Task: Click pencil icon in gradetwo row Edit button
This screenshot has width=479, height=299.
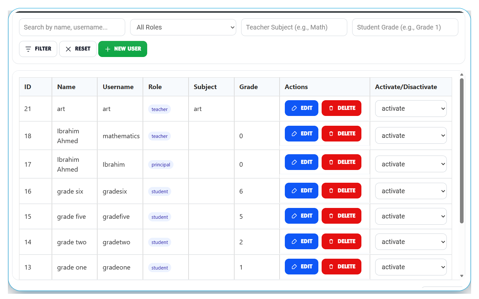Action: point(294,241)
